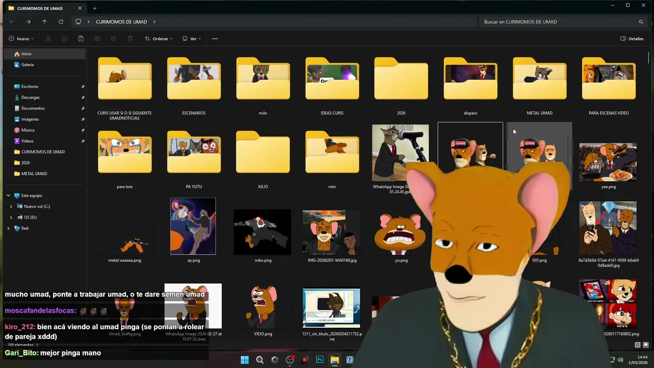The width and height of the screenshot is (654, 368).
Task: Select the roto folder
Action: [x=332, y=159]
